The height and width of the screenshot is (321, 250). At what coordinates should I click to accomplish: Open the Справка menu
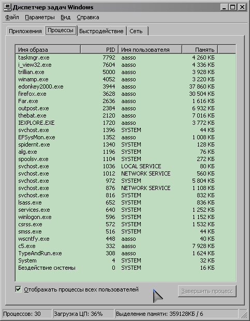coord(88,17)
